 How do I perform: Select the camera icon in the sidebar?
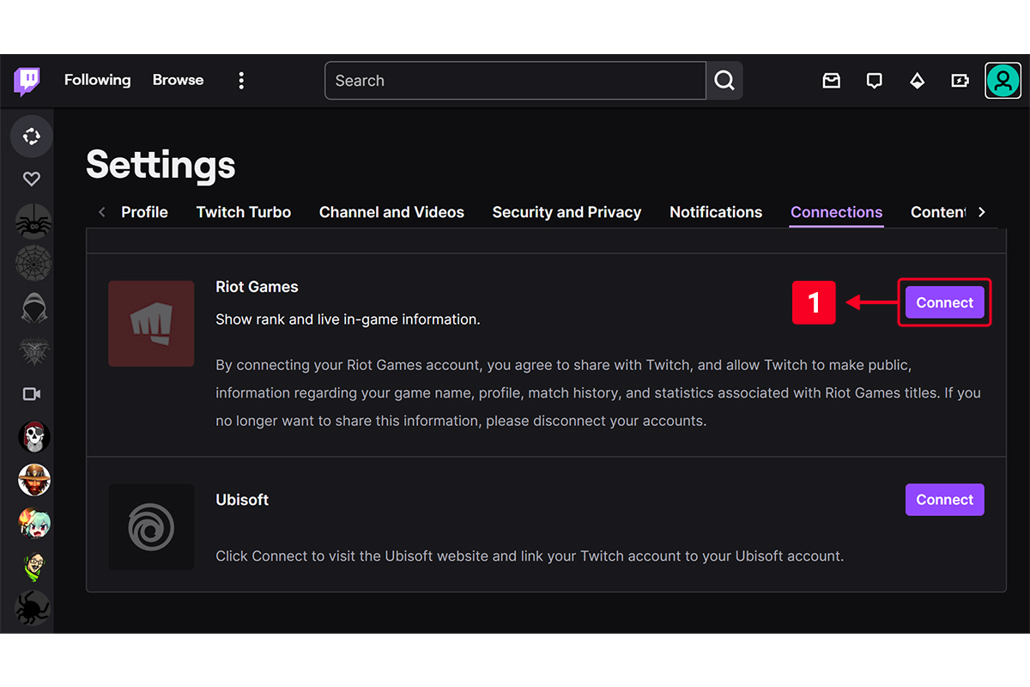pos(31,393)
